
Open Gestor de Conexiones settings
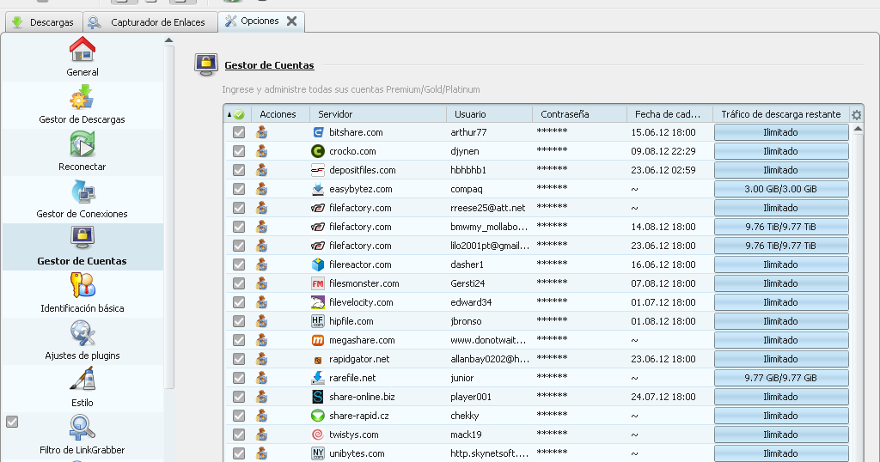coord(82,199)
